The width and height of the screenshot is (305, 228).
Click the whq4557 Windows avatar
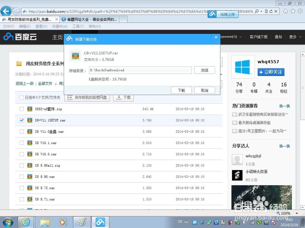coord(243,67)
